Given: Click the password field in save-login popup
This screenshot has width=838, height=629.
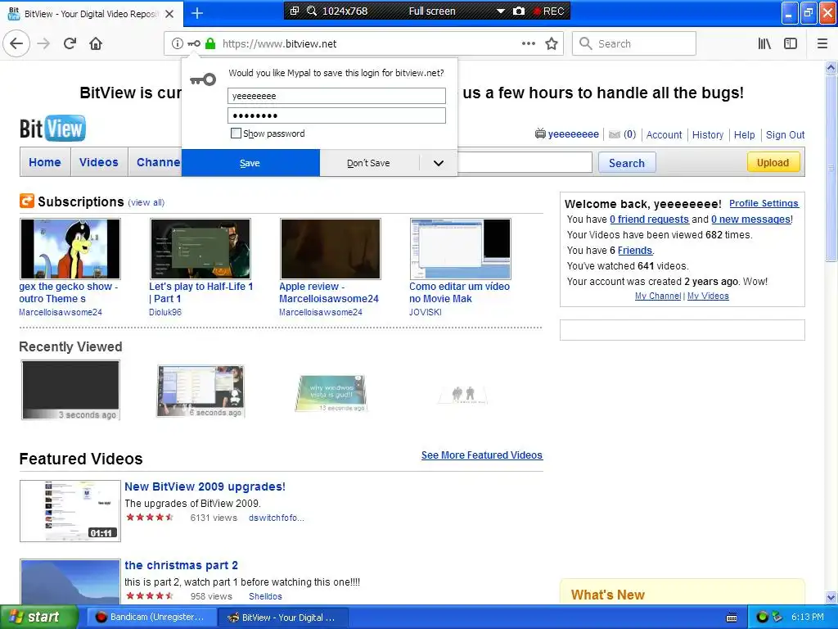Looking at the screenshot, I should pos(336,115).
